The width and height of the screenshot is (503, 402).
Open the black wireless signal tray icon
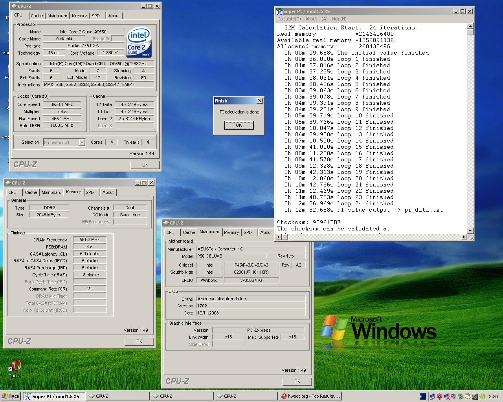point(475,397)
